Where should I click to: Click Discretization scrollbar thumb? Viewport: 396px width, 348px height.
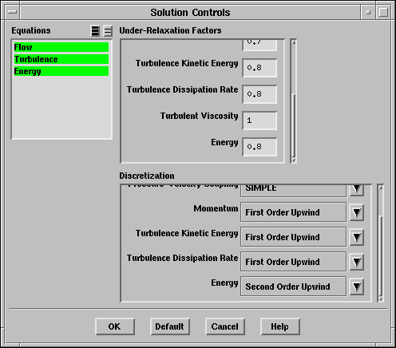[x=381, y=256]
